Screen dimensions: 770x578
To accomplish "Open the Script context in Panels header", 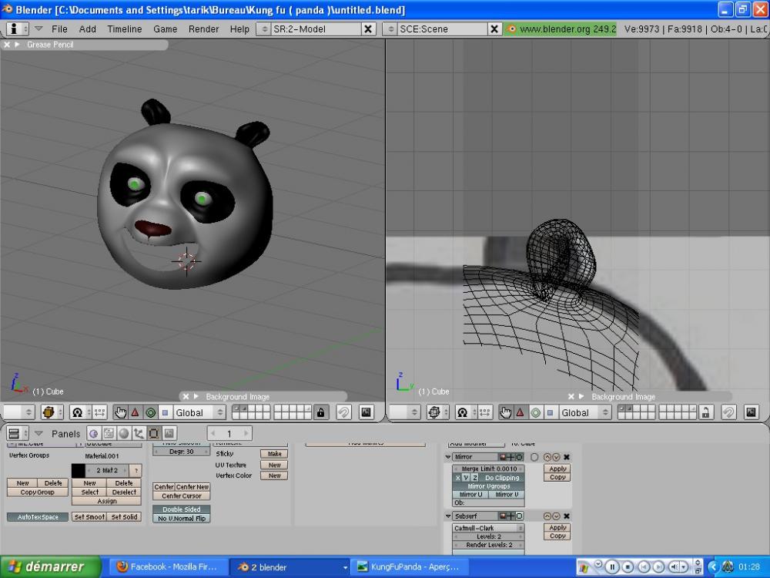I will coord(109,433).
